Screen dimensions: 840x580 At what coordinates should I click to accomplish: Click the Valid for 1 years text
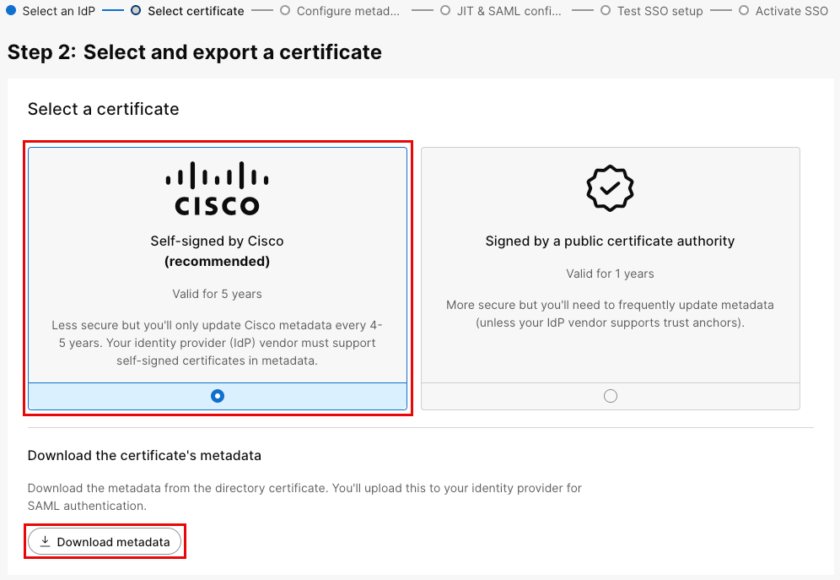tap(610, 274)
